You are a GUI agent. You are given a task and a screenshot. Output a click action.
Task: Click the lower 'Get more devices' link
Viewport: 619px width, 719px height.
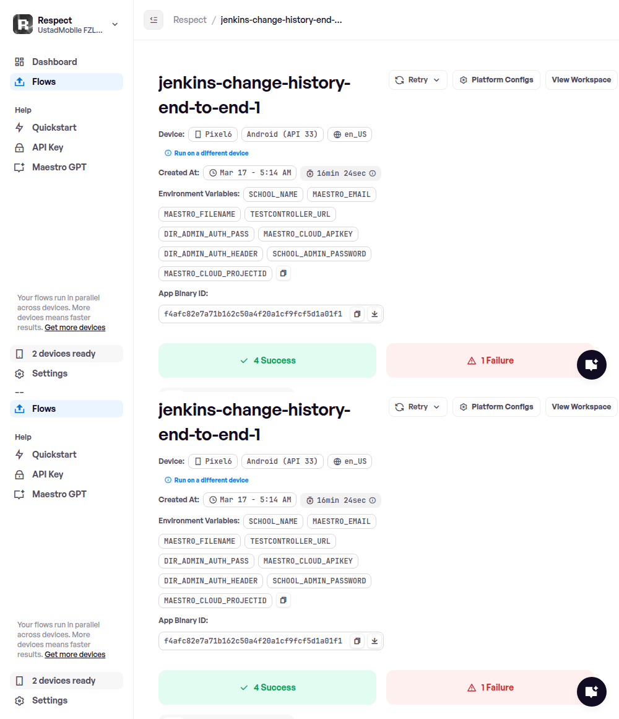pyautogui.click(x=75, y=655)
